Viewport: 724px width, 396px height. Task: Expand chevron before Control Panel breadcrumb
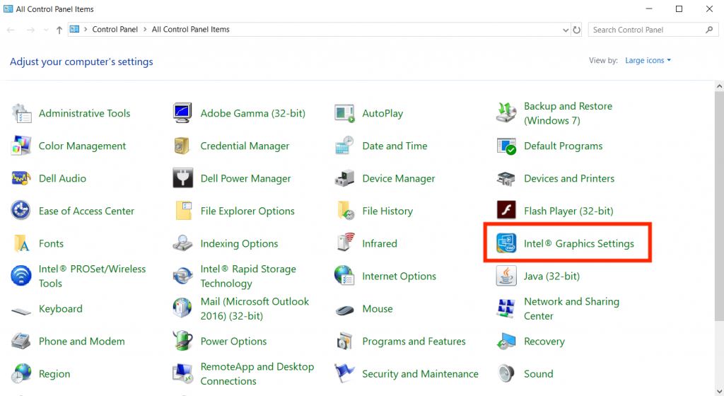point(86,30)
